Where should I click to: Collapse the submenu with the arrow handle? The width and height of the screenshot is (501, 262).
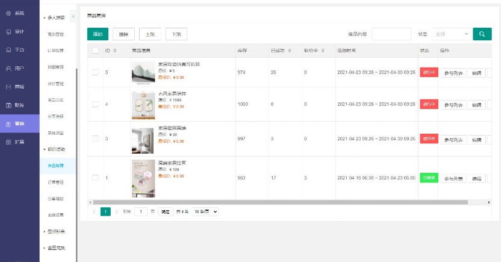pos(73,17)
